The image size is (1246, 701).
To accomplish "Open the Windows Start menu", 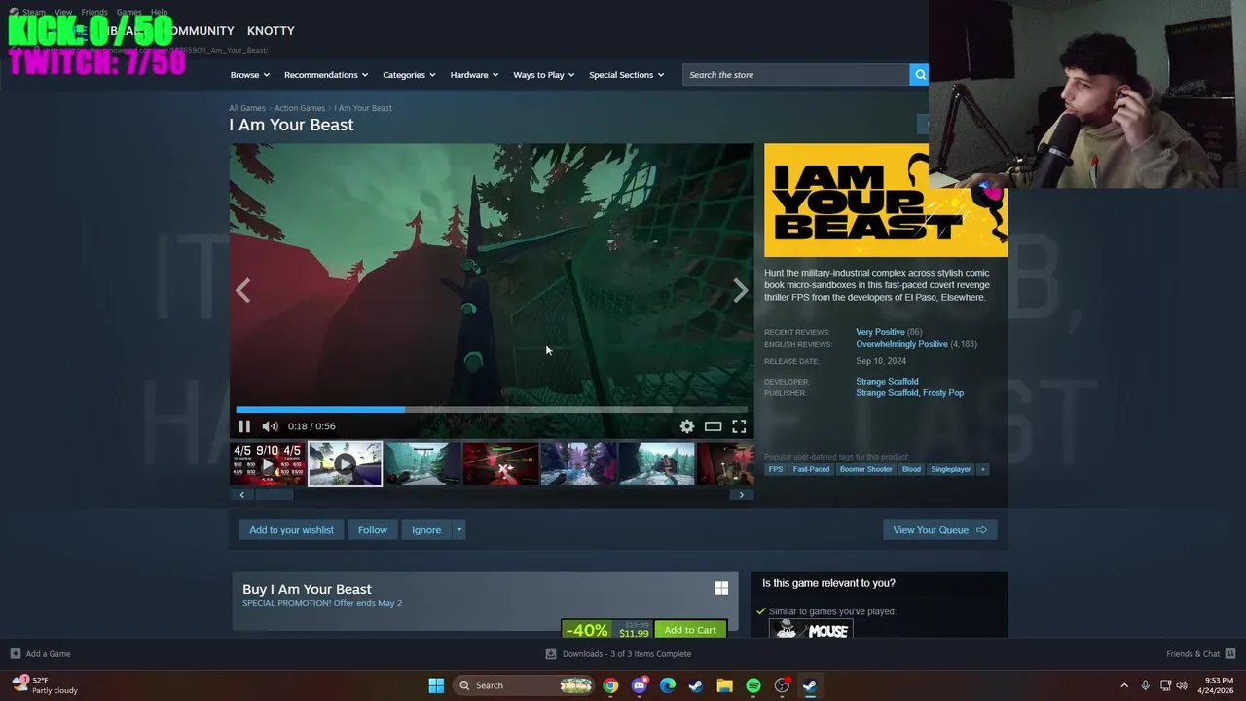I will coord(436,685).
